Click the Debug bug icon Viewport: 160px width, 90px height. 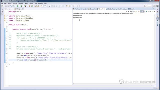14,6
